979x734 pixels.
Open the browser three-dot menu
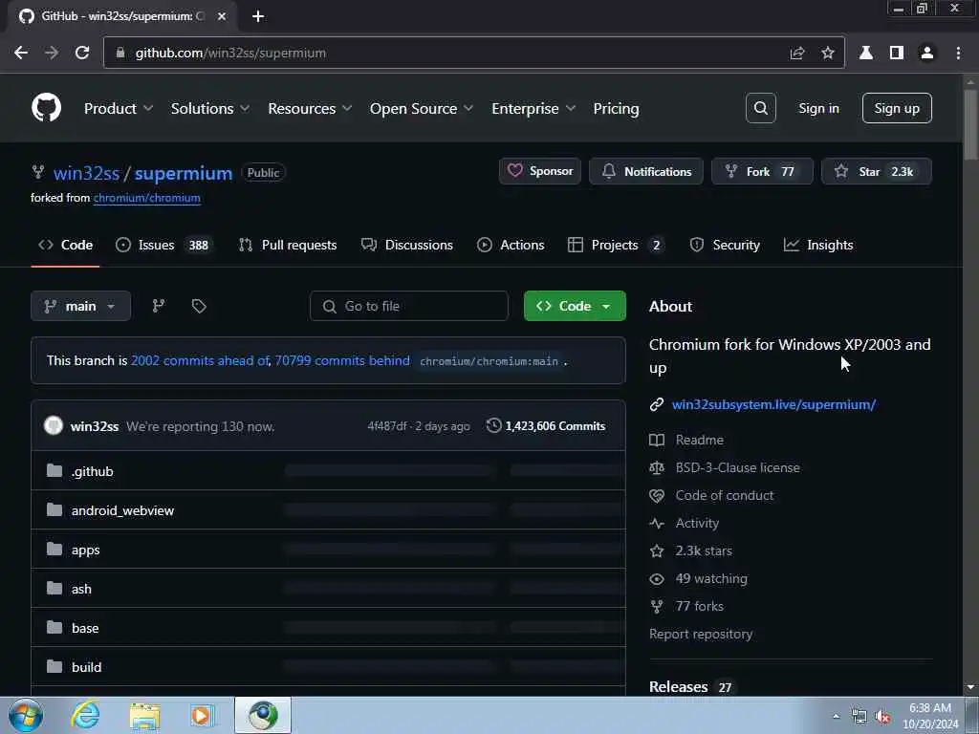[x=958, y=54]
